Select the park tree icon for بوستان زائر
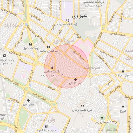The image size is (133, 133). point(102,118)
